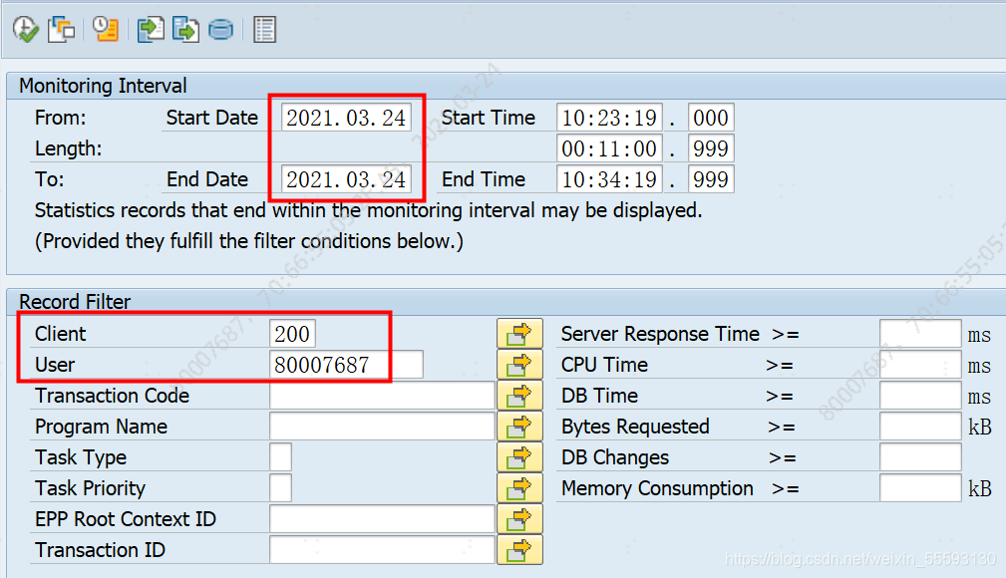
Task: Open multiple selection arrow for Program Name
Action: [519, 427]
